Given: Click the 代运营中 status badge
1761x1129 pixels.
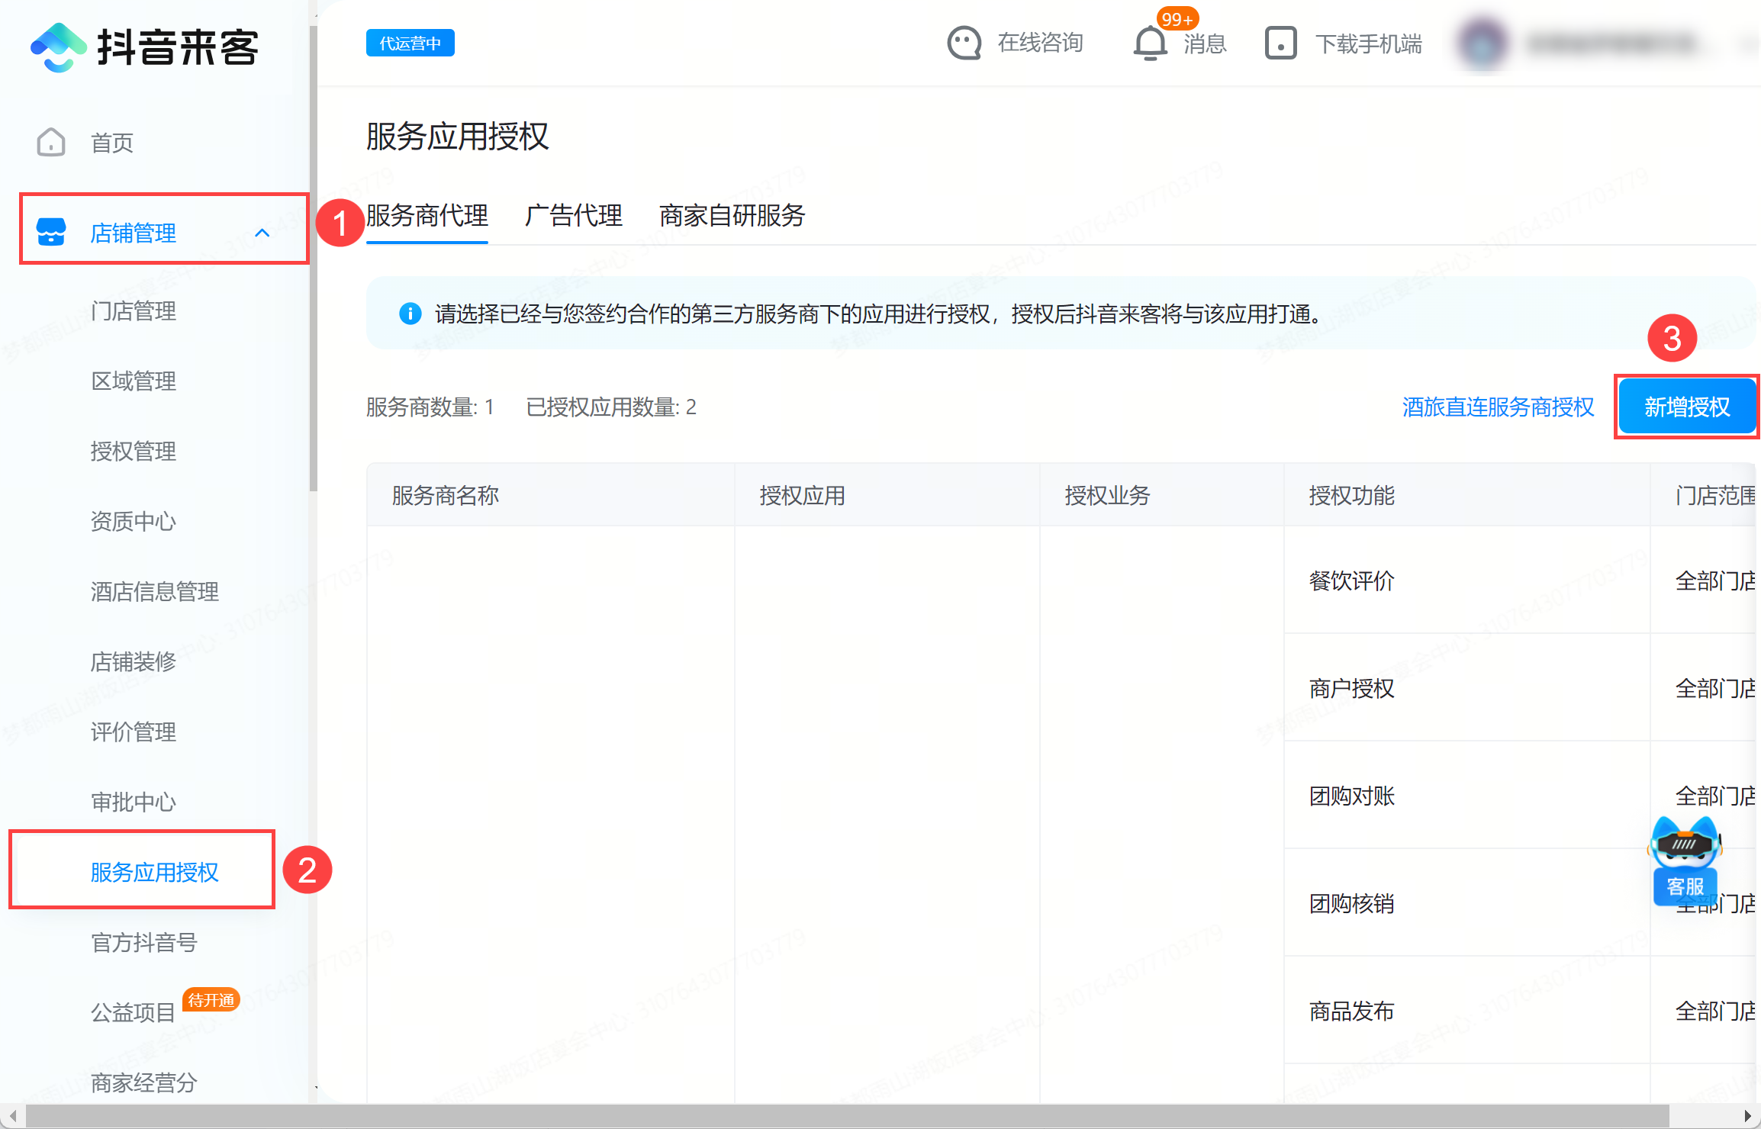Looking at the screenshot, I should (410, 43).
